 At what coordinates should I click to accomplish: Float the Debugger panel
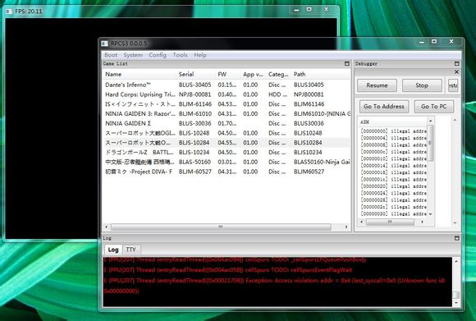(x=456, y=63)
